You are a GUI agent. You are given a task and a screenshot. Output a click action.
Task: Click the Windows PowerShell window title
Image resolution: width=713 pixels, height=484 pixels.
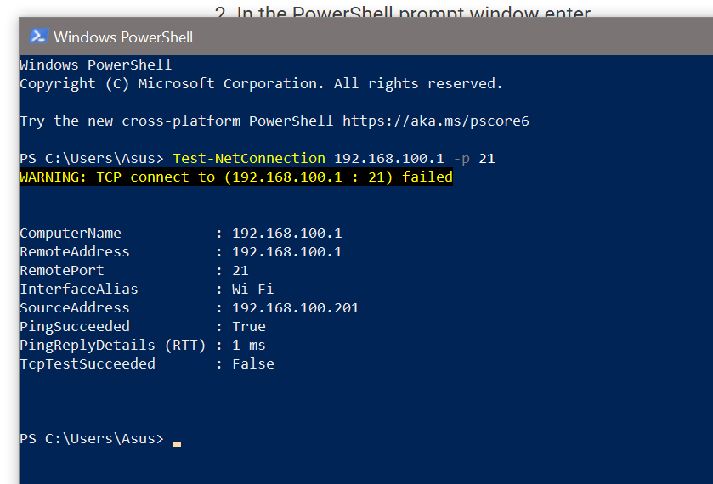[123, 37]
